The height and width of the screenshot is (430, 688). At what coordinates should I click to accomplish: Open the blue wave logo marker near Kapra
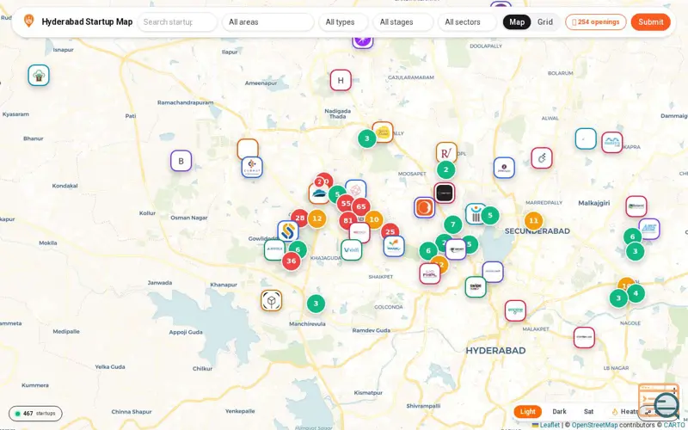(x=611, y=142)
